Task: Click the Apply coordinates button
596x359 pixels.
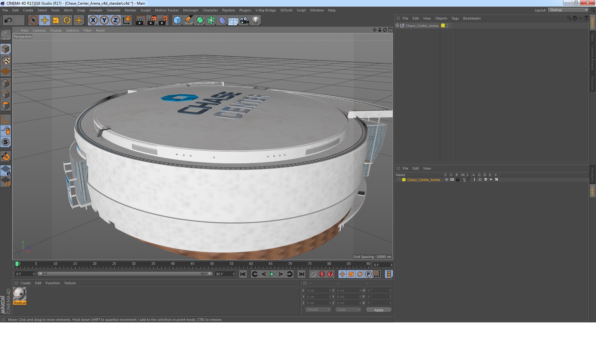Action: coord(378,310)
